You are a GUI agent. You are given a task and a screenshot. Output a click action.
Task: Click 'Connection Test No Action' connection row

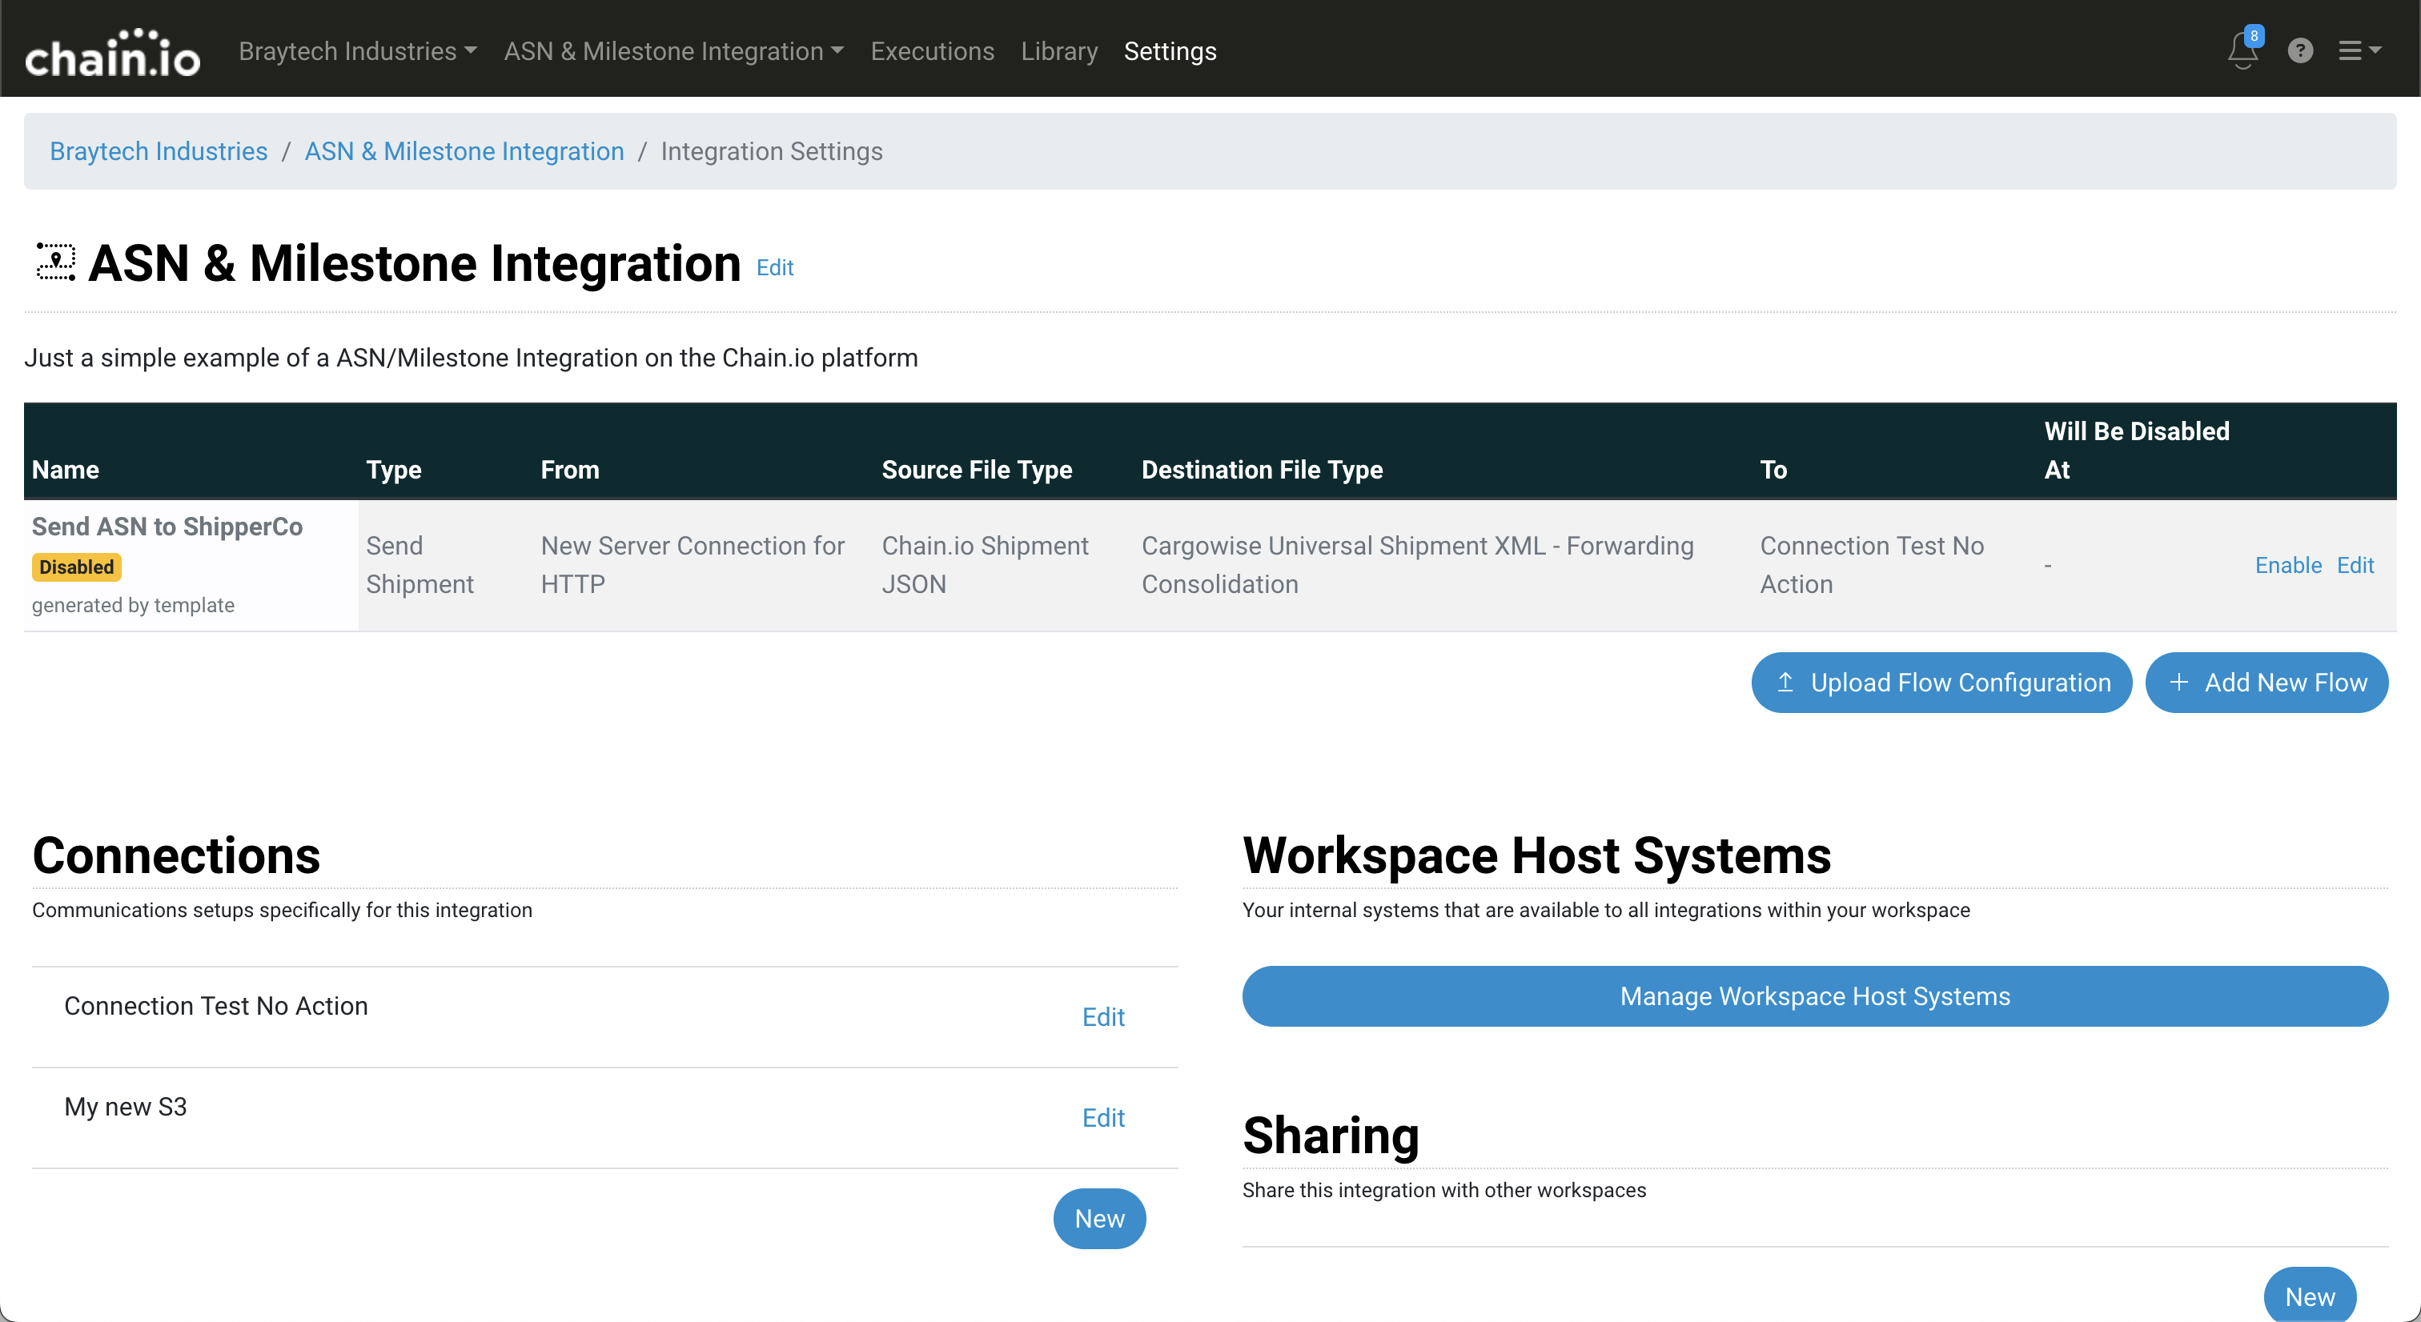(x=604, y=1016)
